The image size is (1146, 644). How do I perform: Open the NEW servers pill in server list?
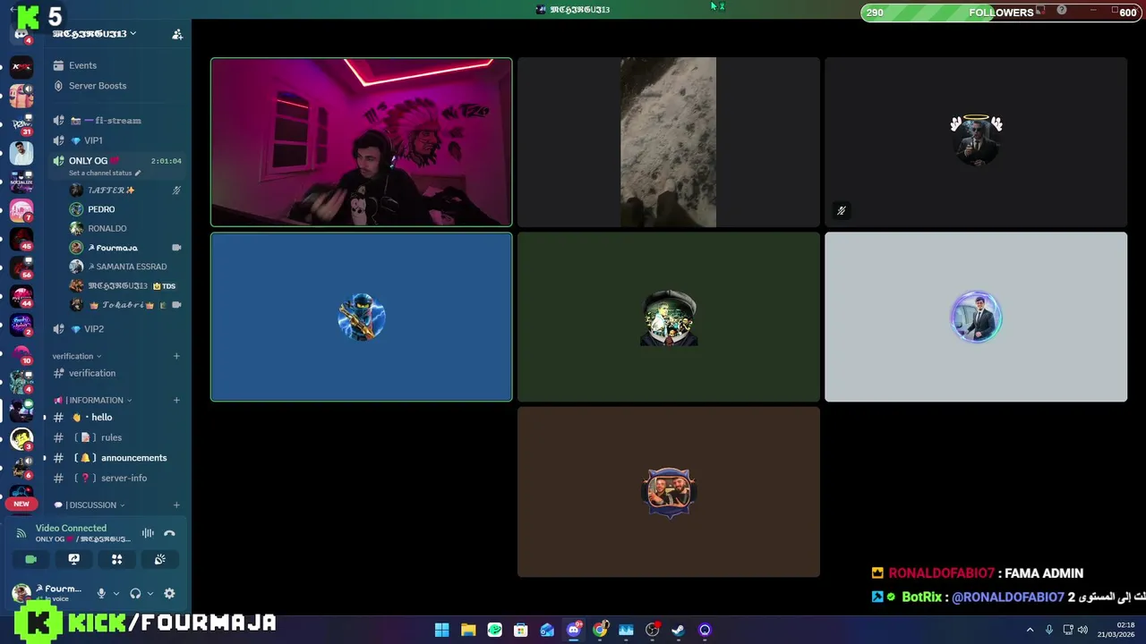(21, 504)
